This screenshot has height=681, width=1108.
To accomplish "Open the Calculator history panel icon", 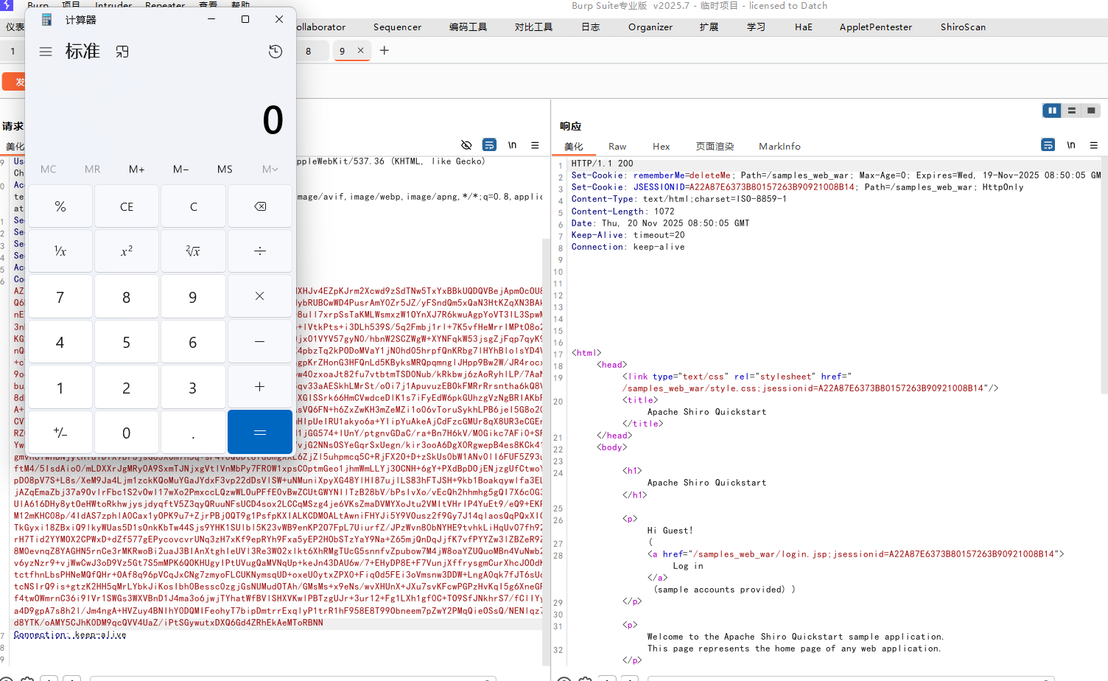I will [x=276, y=52].
